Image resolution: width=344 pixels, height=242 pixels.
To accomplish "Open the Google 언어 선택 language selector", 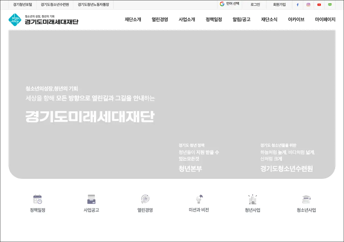I will click(229, 4).
